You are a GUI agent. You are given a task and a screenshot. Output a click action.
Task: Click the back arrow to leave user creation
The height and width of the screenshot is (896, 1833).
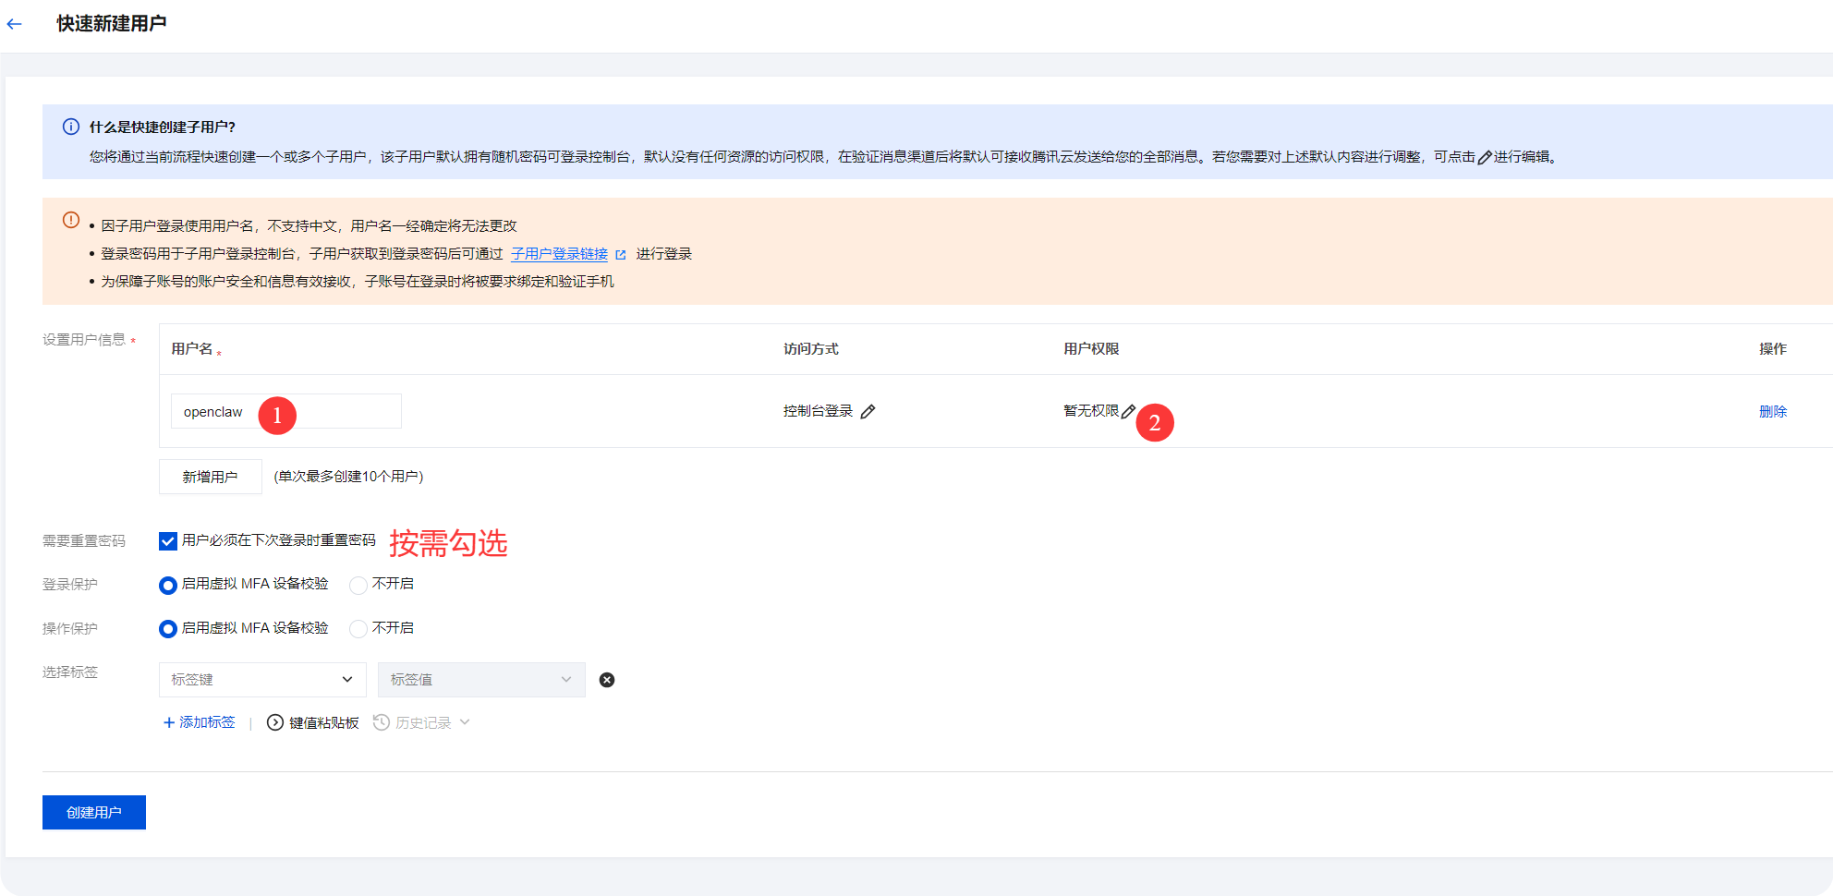coord(13,23)
